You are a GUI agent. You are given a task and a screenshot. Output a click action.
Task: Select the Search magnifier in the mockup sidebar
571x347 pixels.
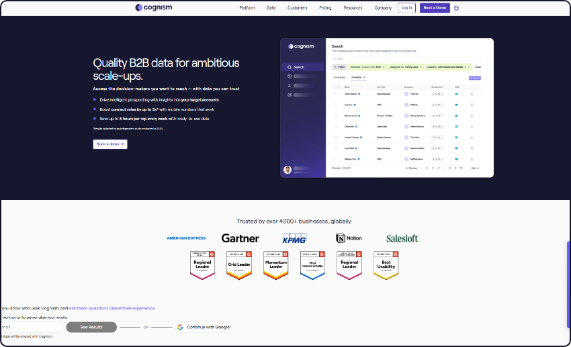pyautogui.click(x=290, y=67)
